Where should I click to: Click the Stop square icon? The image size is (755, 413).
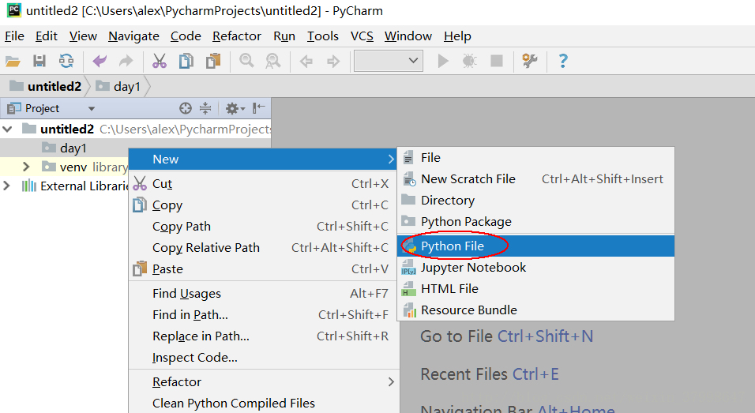pos(497,61)
